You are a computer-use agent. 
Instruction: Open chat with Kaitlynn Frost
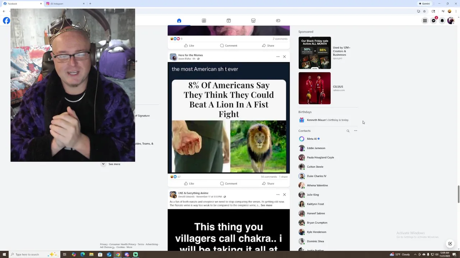point(311,204)
